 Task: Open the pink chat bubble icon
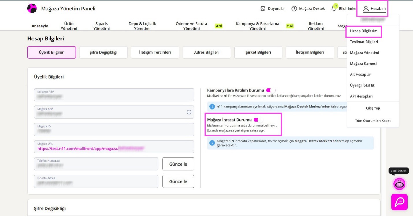point(399,202)
